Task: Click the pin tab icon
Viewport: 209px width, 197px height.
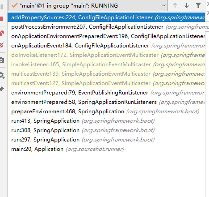Action: [2, 89]
